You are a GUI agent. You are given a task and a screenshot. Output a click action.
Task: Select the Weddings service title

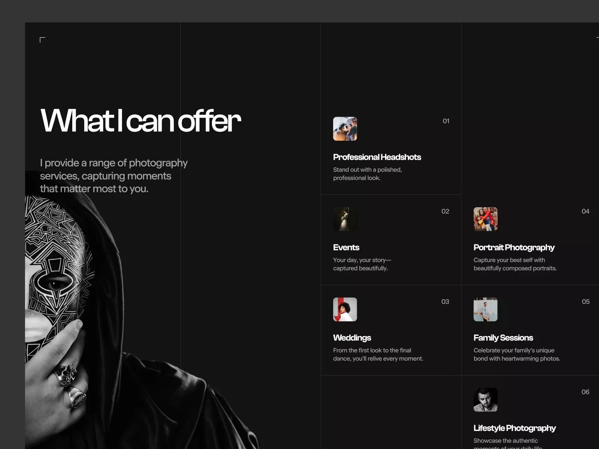click(x=352, y=338)
